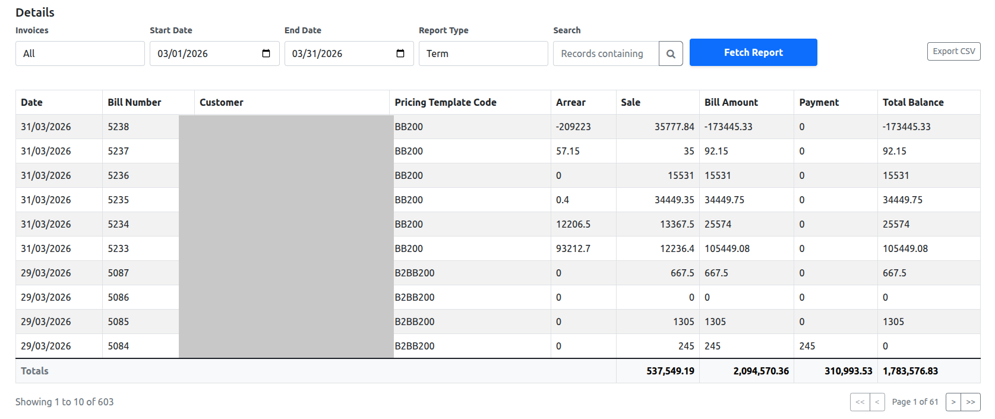Image resolution: width=995 pixels, height=419 pixels.
Task: Click sale value 12236.4
Action: (677, 248)
